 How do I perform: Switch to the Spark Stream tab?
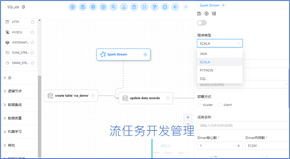pos(209,5)
